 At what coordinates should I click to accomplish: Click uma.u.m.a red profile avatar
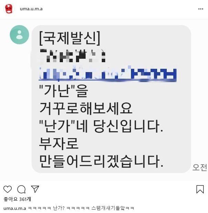pos(9,9)
